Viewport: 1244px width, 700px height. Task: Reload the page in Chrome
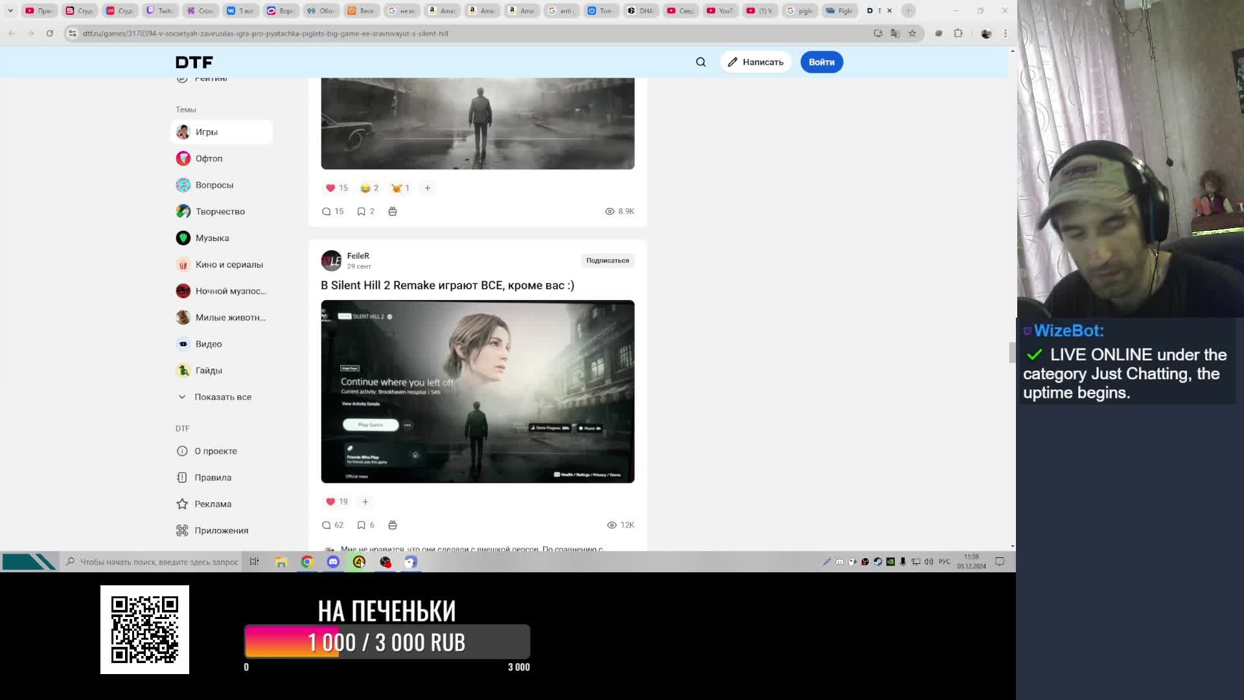[x=49, y=33]
